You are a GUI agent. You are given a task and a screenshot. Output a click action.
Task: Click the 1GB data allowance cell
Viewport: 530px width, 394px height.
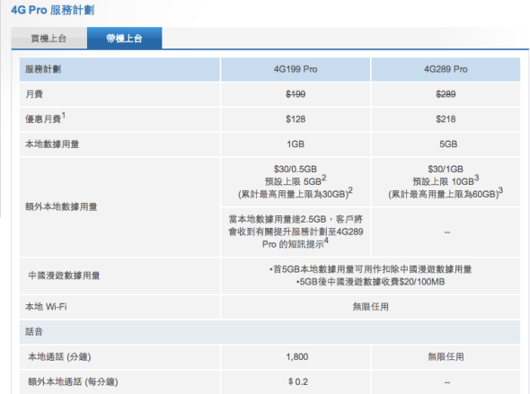296,144
